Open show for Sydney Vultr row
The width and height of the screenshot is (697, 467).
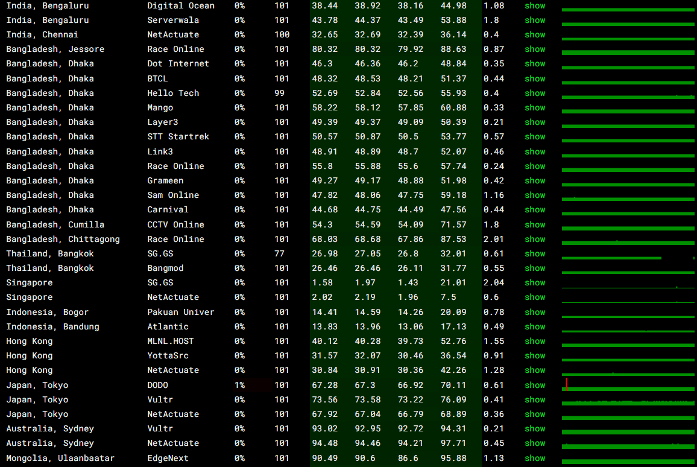pos(535,429)
